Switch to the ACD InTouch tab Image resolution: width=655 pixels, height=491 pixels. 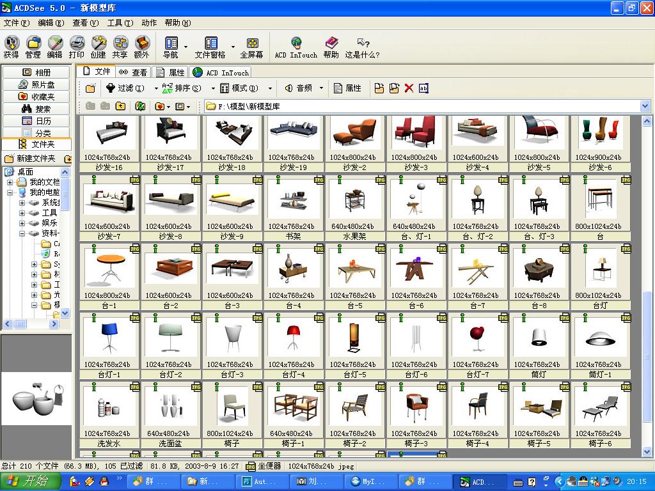[x=220, y=72]
